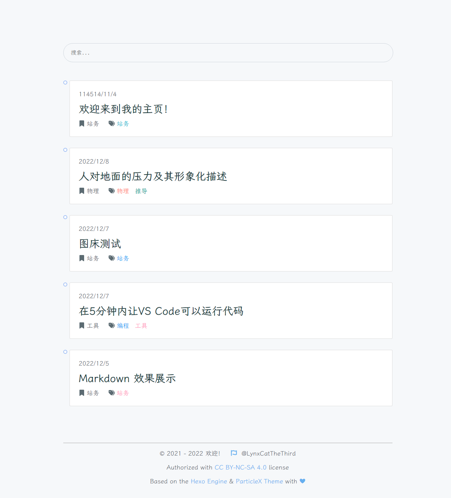Select the 推导 tag
This screenshot has width=451, height=498.
141,191
